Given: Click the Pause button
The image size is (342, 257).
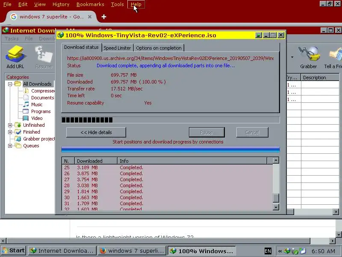Looking at the screenshot, I should (206, 132).
